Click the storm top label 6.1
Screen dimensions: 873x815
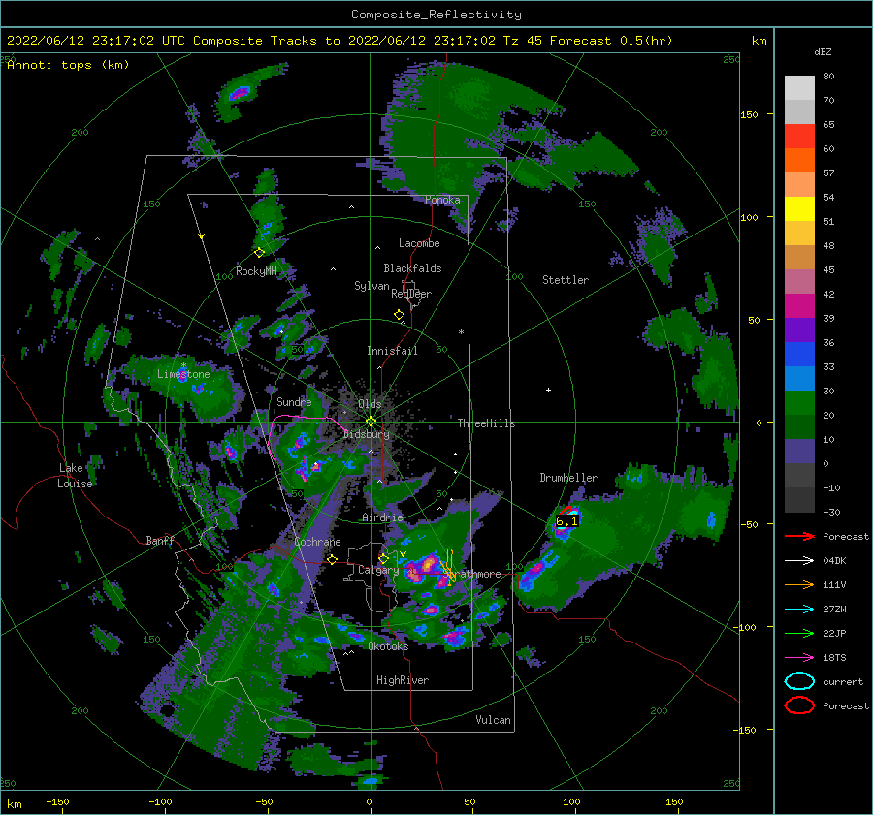[x=566, y=521]
